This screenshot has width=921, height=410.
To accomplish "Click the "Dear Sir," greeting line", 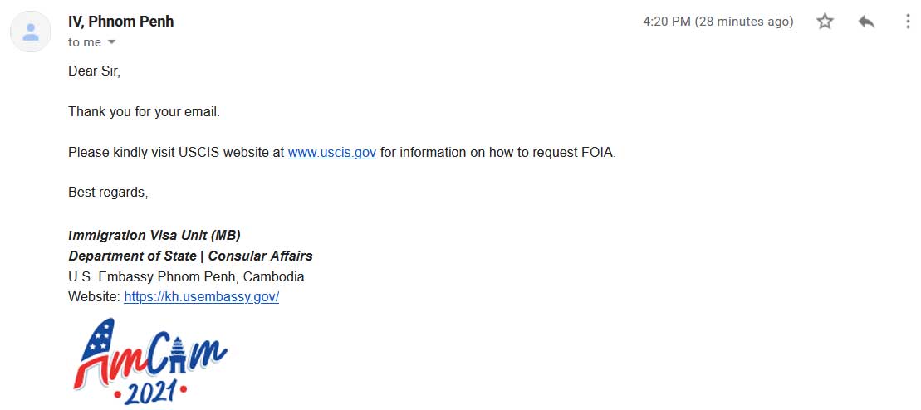I will click(x=94, y=71).
